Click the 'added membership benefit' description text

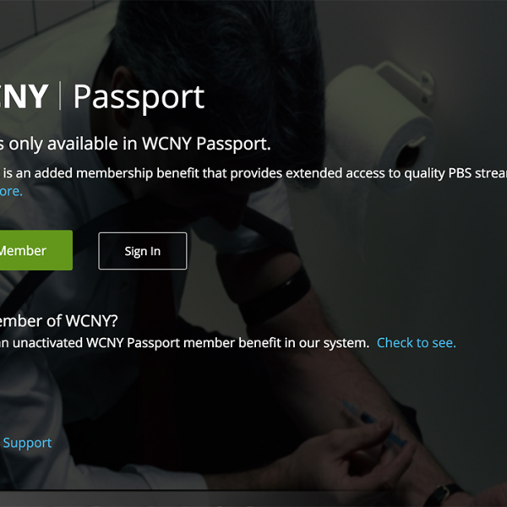(253, 173)
